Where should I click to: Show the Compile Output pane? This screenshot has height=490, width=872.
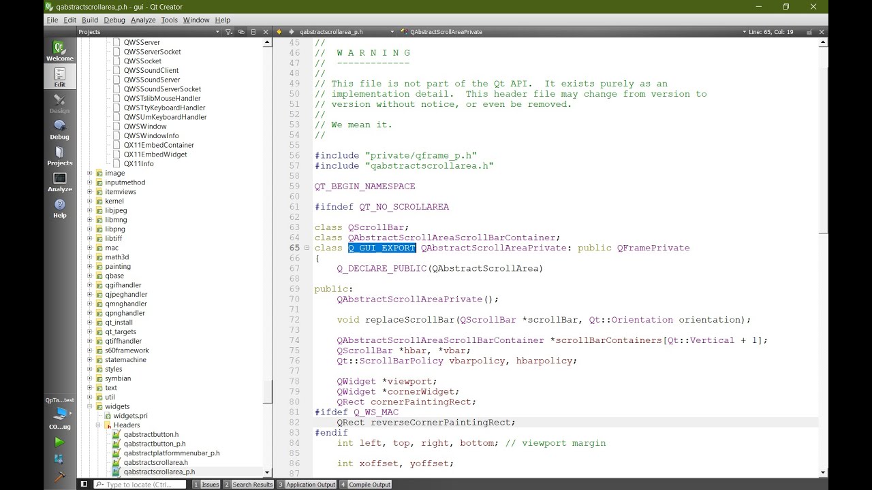tap(366, 485)
